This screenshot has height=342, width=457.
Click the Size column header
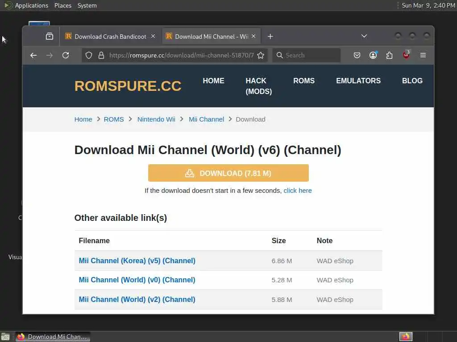click(x=278, y=240)
